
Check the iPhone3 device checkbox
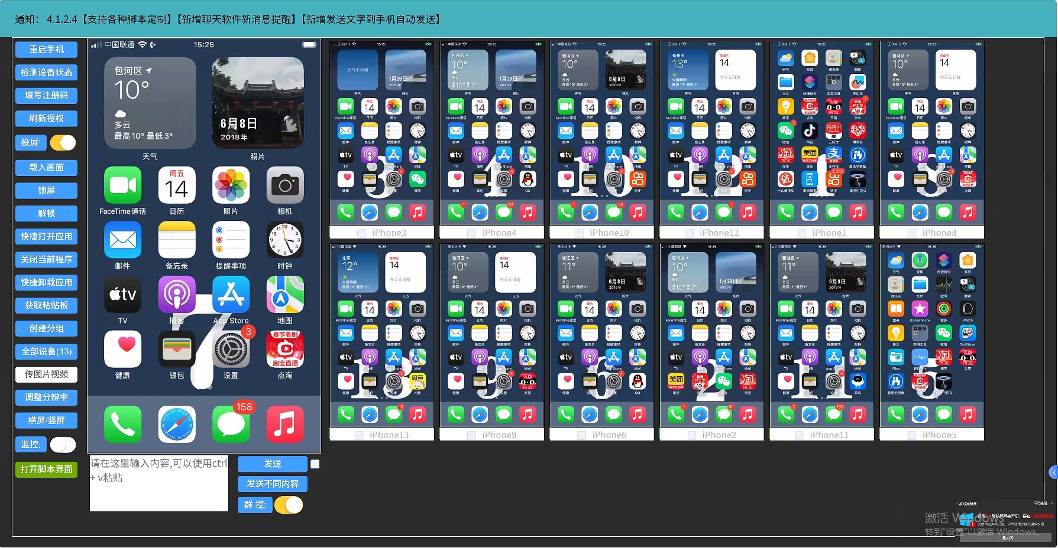tap(361, 233)
